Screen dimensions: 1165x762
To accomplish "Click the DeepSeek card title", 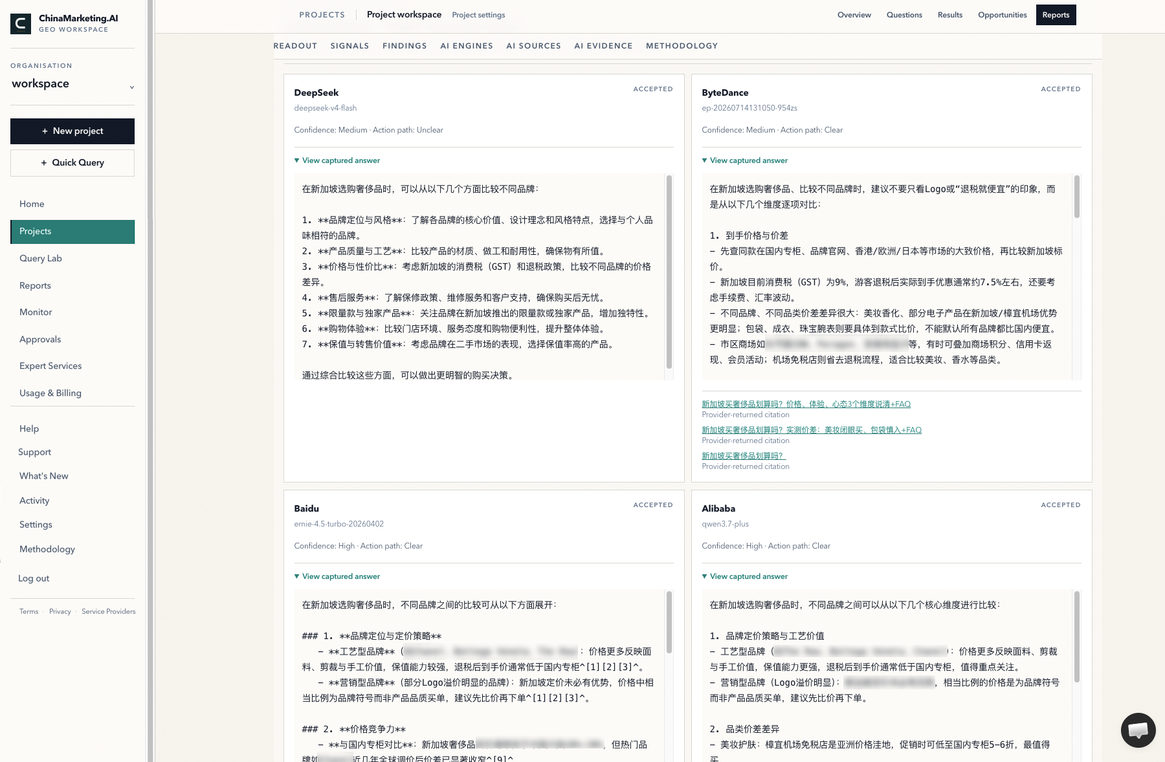I will (x=316, y=93).
